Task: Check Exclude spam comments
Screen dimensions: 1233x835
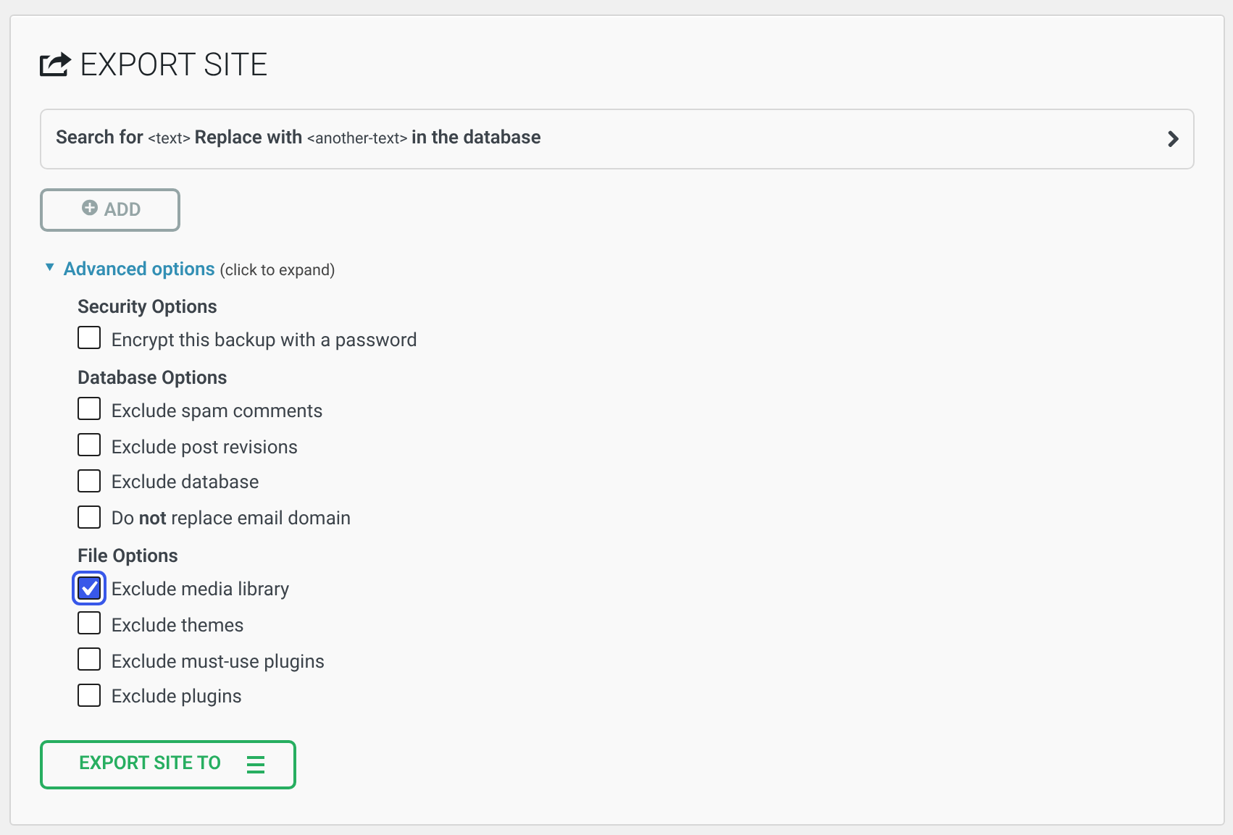Action: pos(89,408)
